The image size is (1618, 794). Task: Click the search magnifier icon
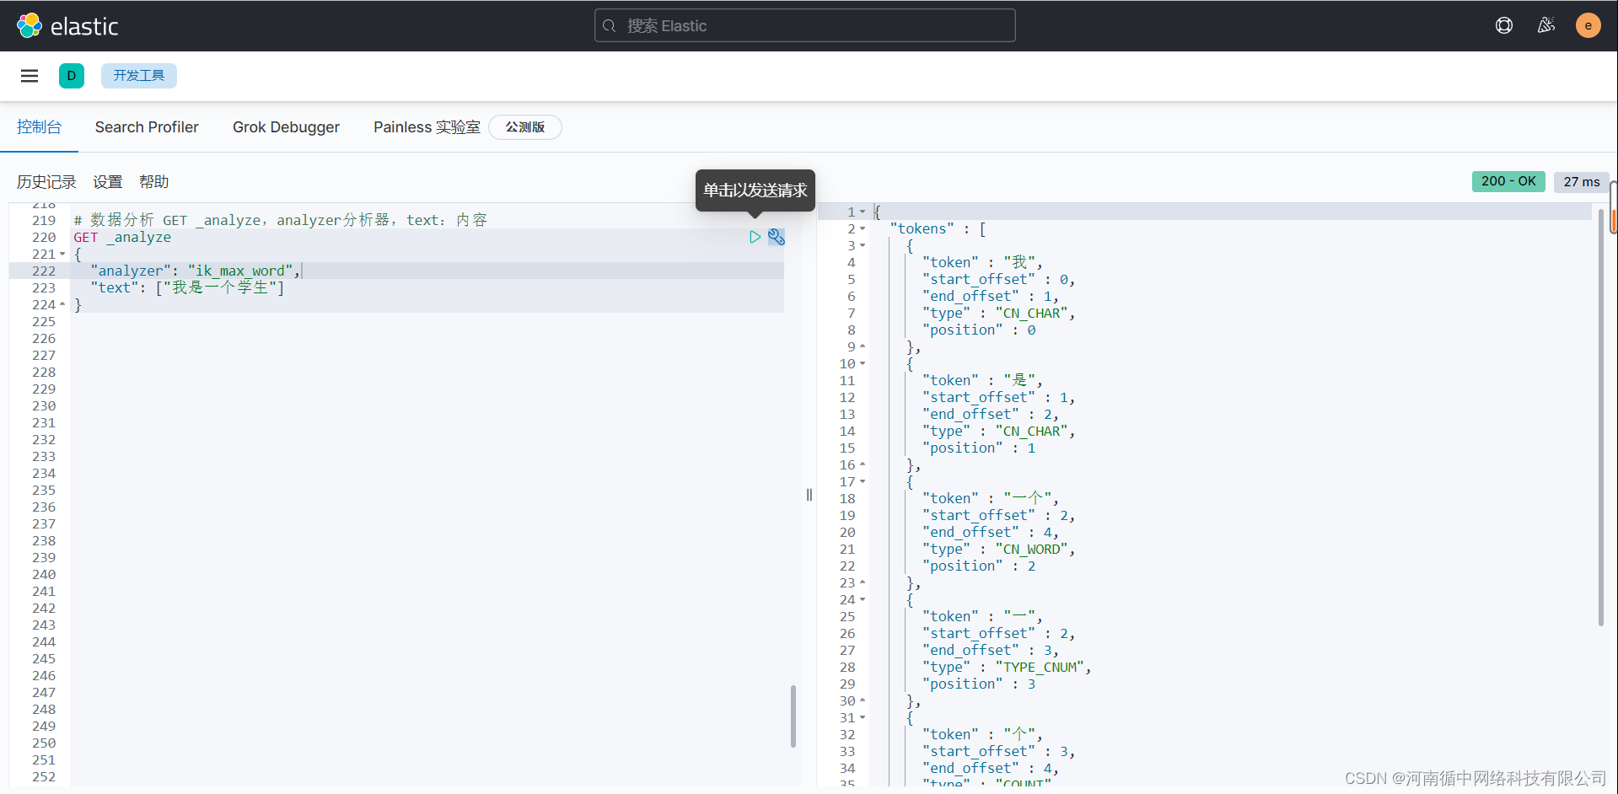[x=610, y=26]
